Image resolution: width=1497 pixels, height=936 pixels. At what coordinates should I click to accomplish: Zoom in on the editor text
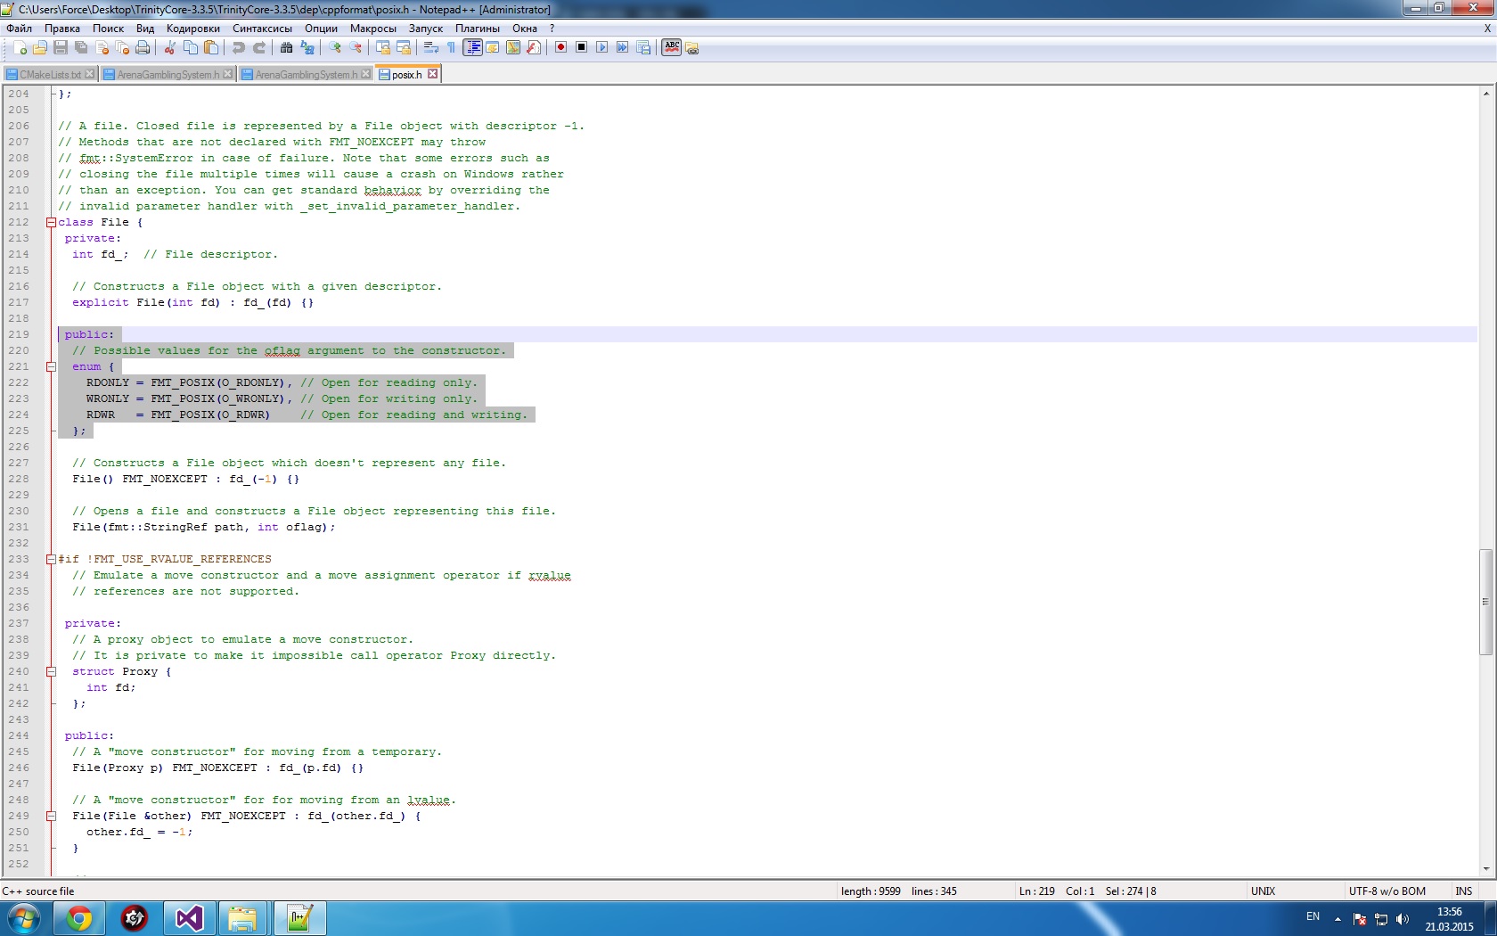(334, 48)
